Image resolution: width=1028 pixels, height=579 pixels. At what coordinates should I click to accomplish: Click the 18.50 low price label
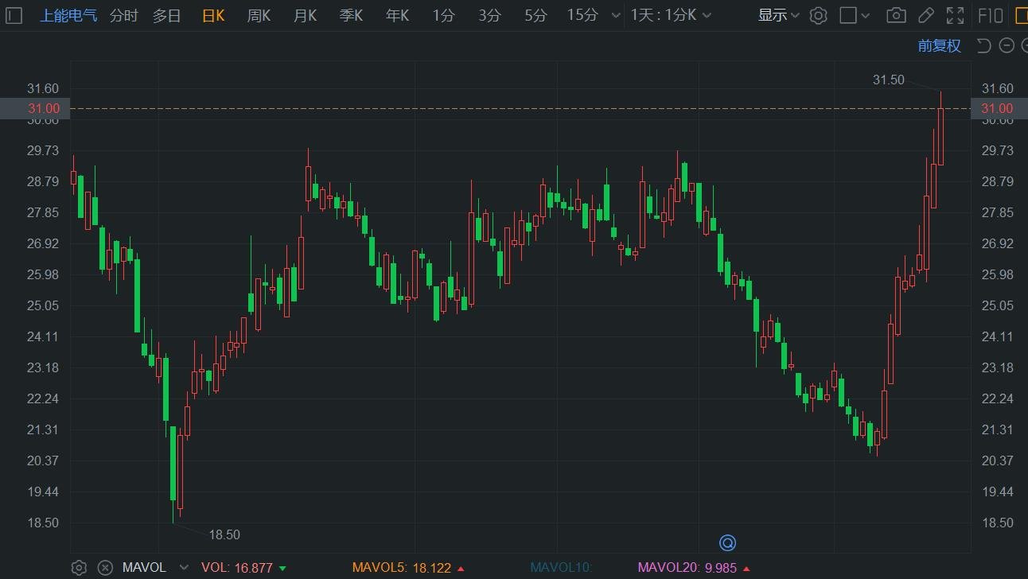[224, 534]
